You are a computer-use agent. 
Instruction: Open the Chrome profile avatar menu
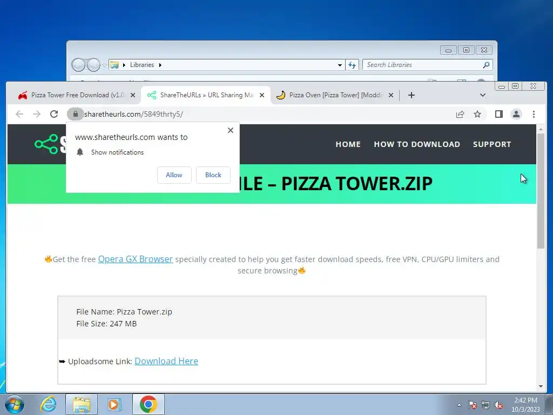[x=516, y=114]
